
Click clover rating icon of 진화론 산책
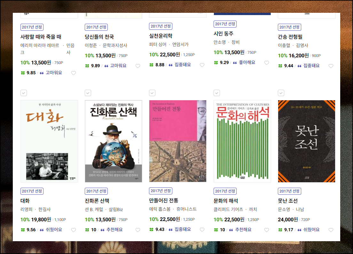[x=87, y=230]
